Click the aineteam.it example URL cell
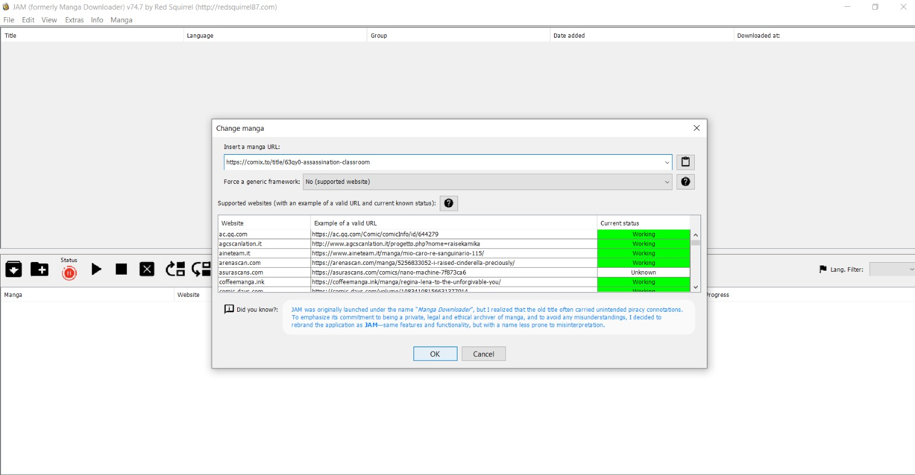 pos(453,253)
